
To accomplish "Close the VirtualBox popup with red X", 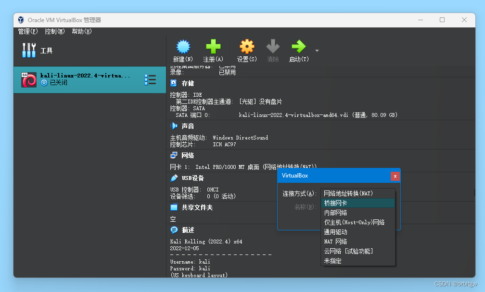I will (x=395, y=176).
